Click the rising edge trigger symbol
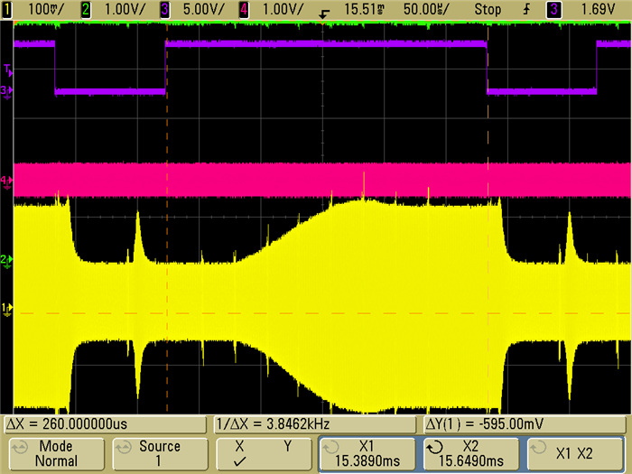 click(x=526, y=9)
